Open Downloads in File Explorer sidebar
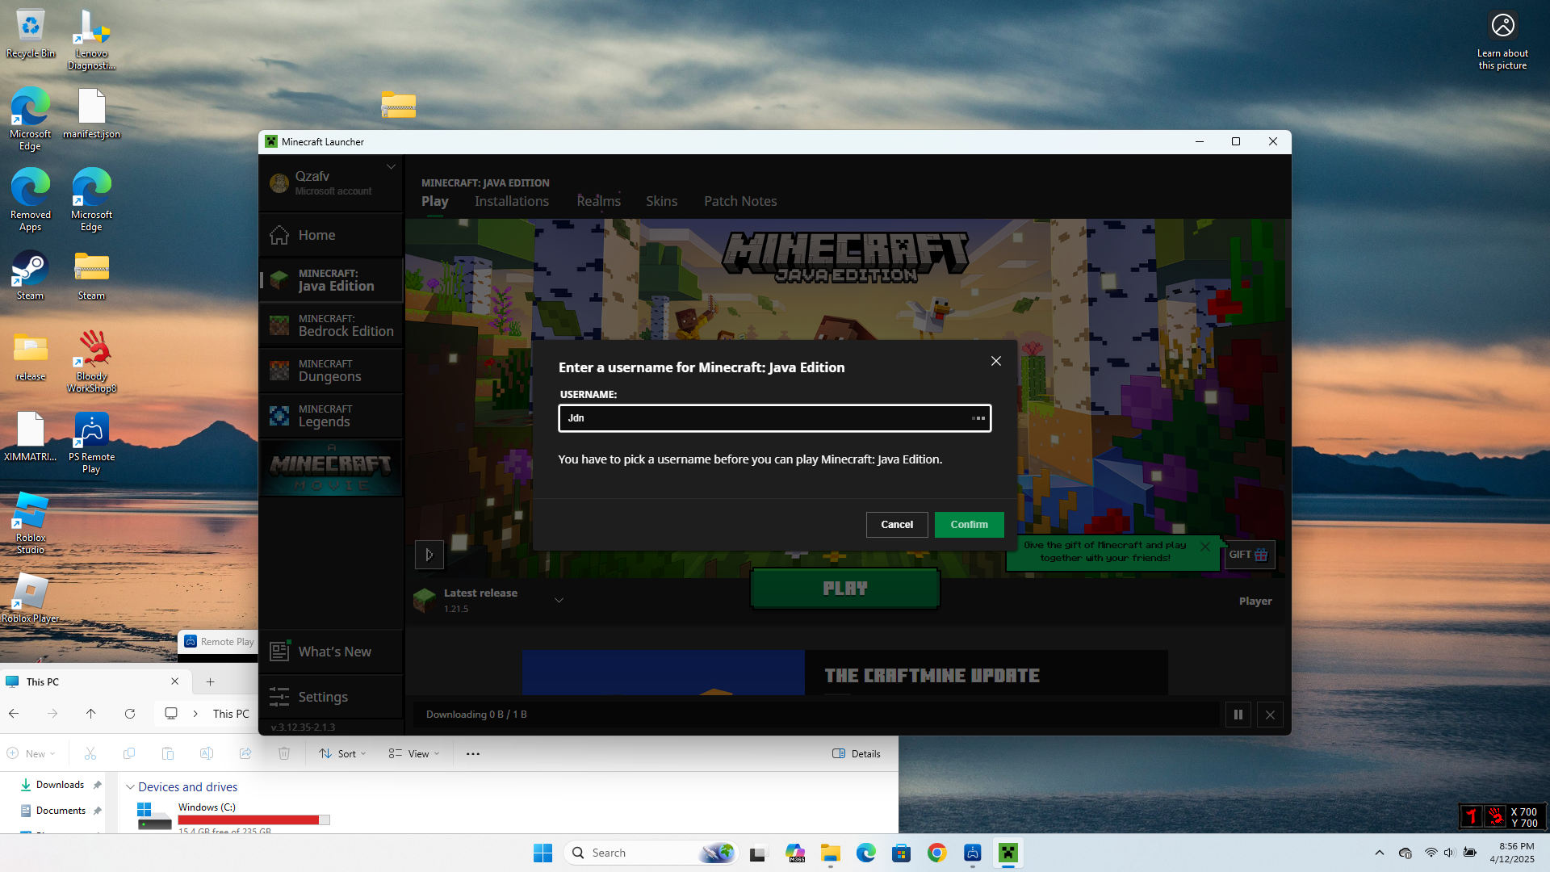The height and width of the screenshot is (872, 1550). (61, 785)
